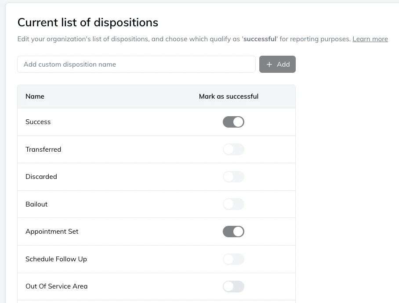Click the Schedule Follow Up label
The image size is (399, 303).
56,259
